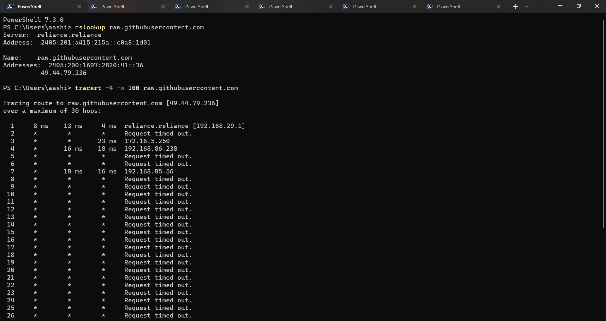Click 'Server: reliance.reliance' line
Image resolution: width=606 pixels, height=321 pixels.
[x=52, y=35]
